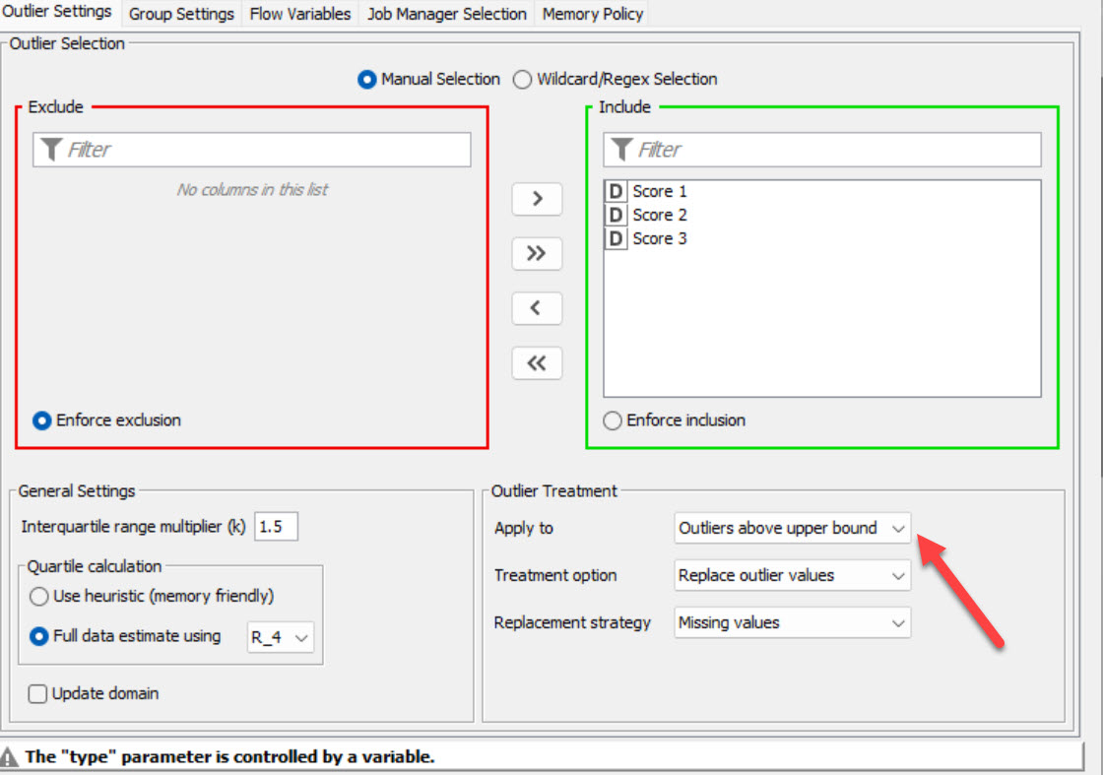Select Enforce inclusion radio button
Image resolution: width=1103 pixels, height=775 pixels.
coord(613,420)
